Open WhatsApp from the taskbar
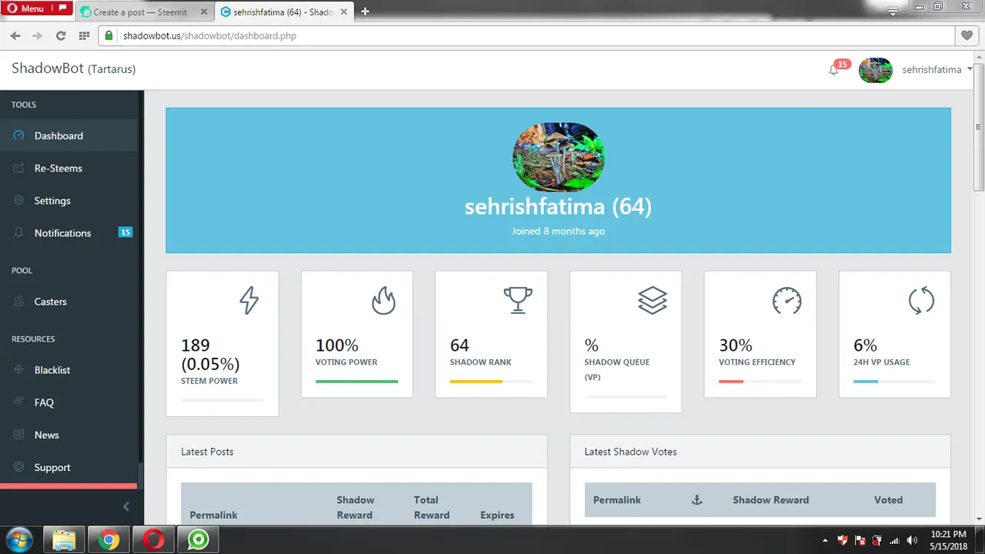 [199, 540]
